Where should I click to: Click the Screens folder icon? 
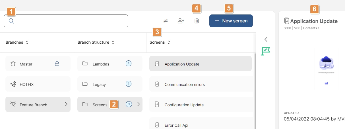[85, 104]
